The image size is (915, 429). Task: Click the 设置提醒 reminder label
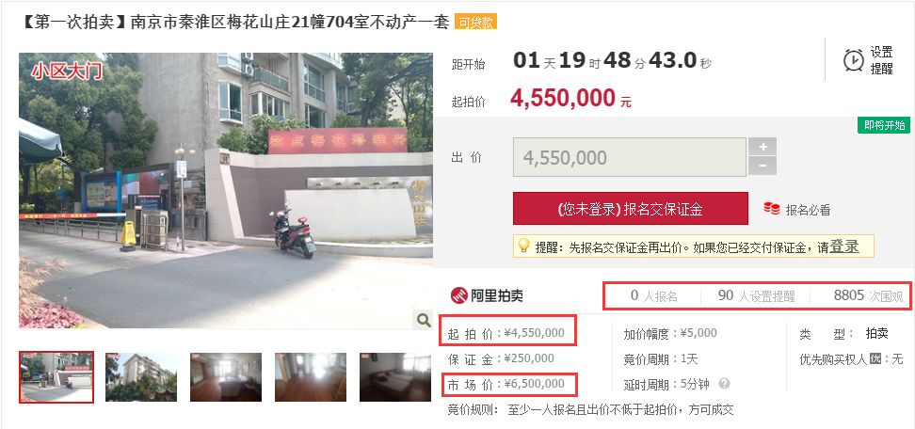882,60
